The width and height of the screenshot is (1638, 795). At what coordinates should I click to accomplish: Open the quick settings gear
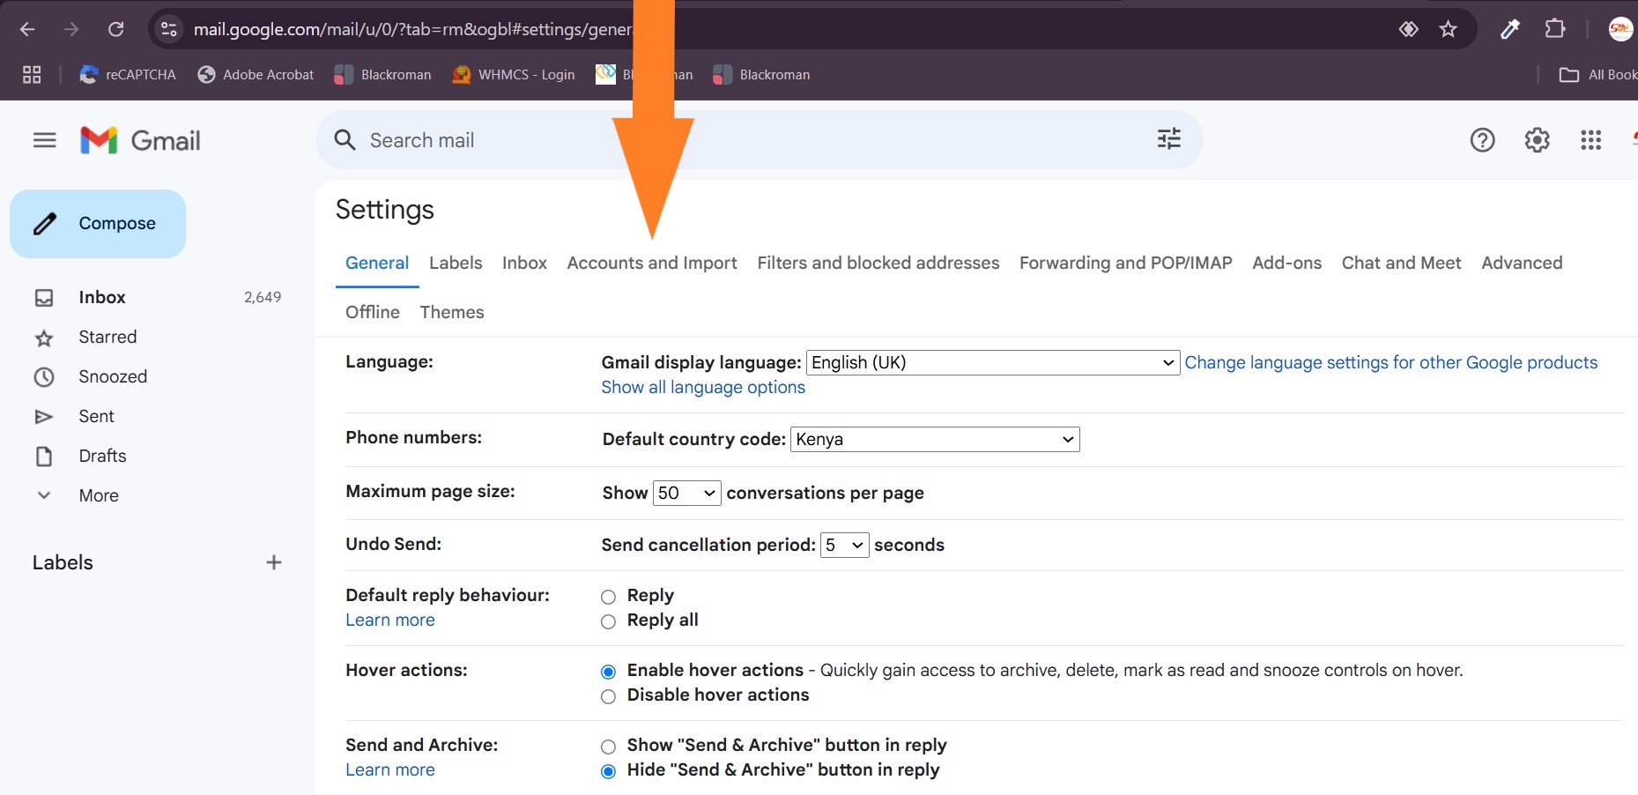click(1537, 140)
